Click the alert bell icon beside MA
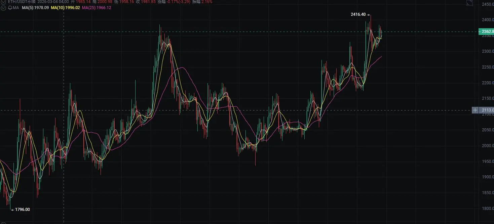Image resolution: width=494 pixels, height=224 pixels. click(x=10, y=8)
